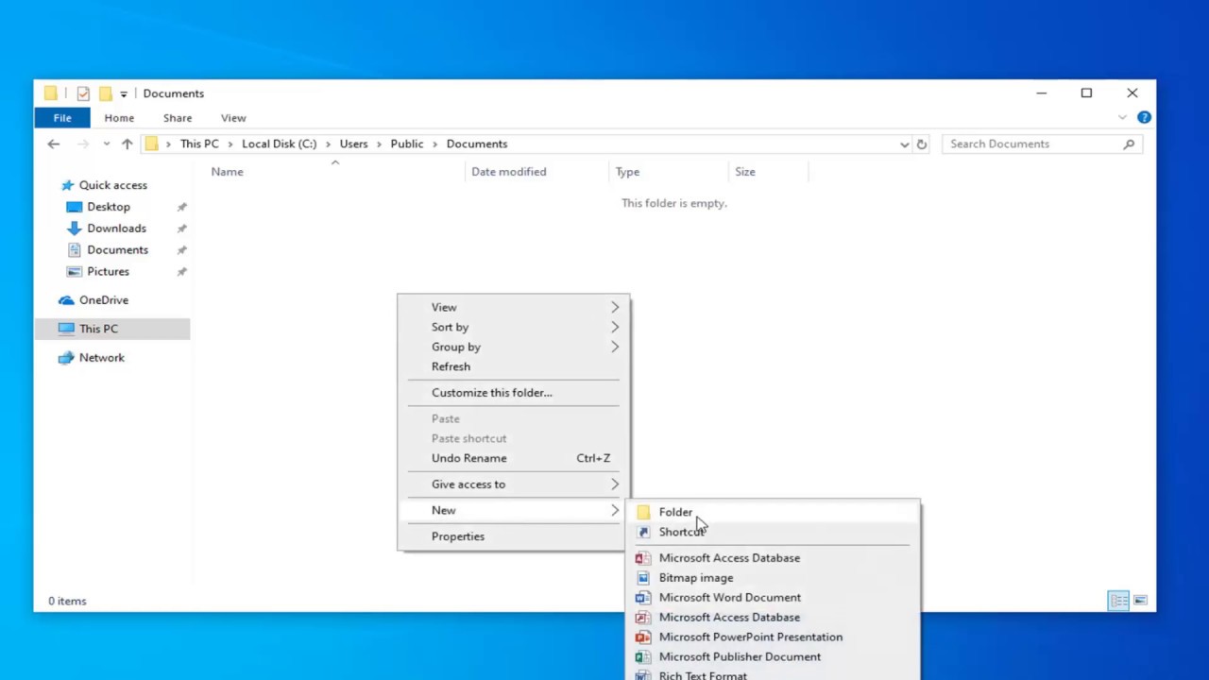This screenshot has height=680, width=1209.
Task: Click This PC in address bar
Action: (199, 144)
